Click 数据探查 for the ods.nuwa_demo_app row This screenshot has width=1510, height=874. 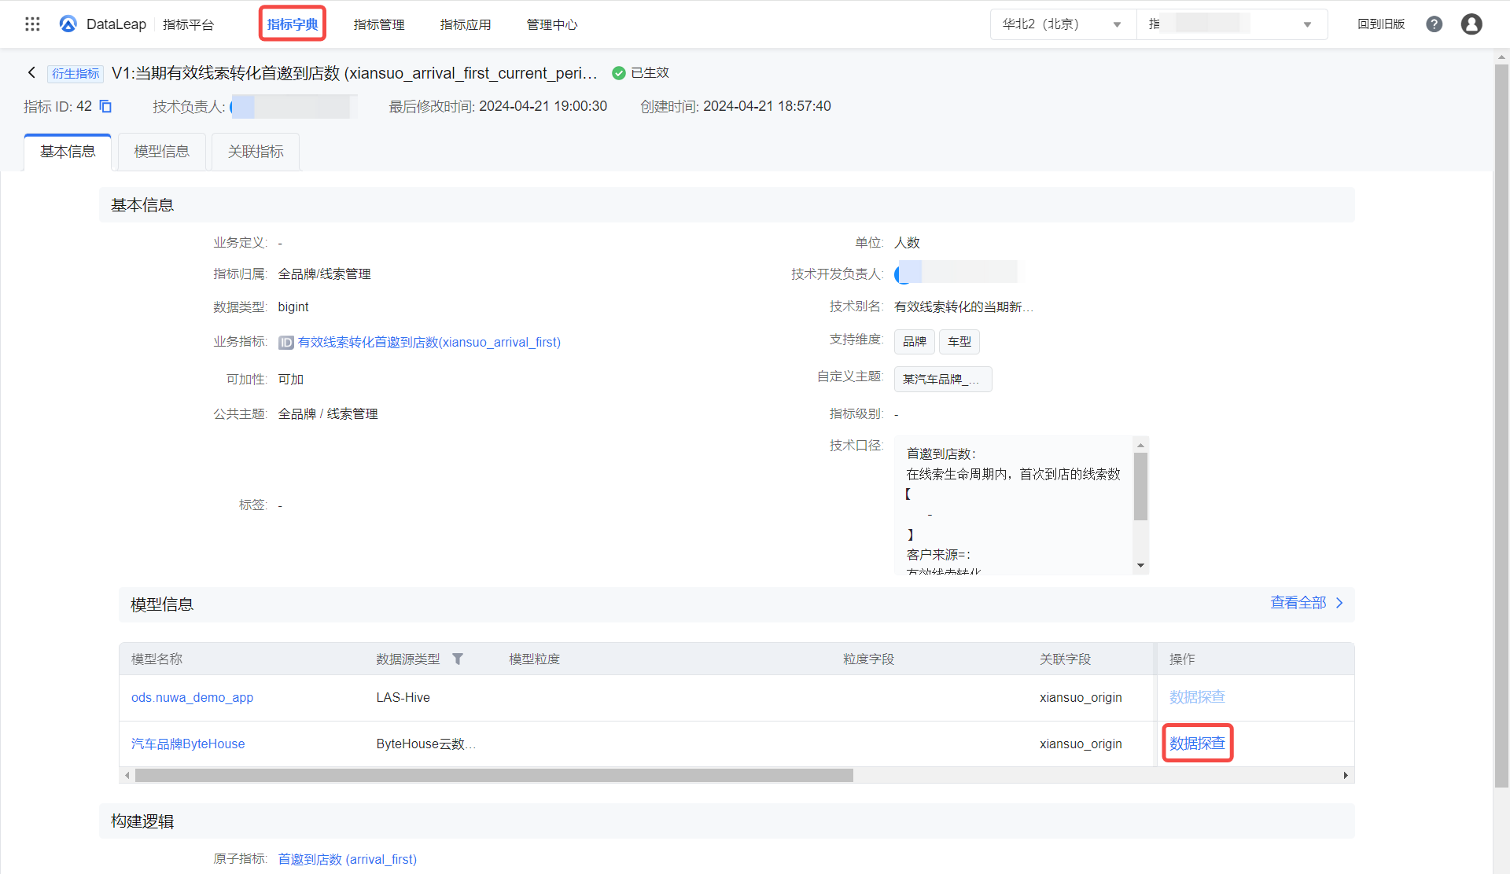coord(1197,697)
